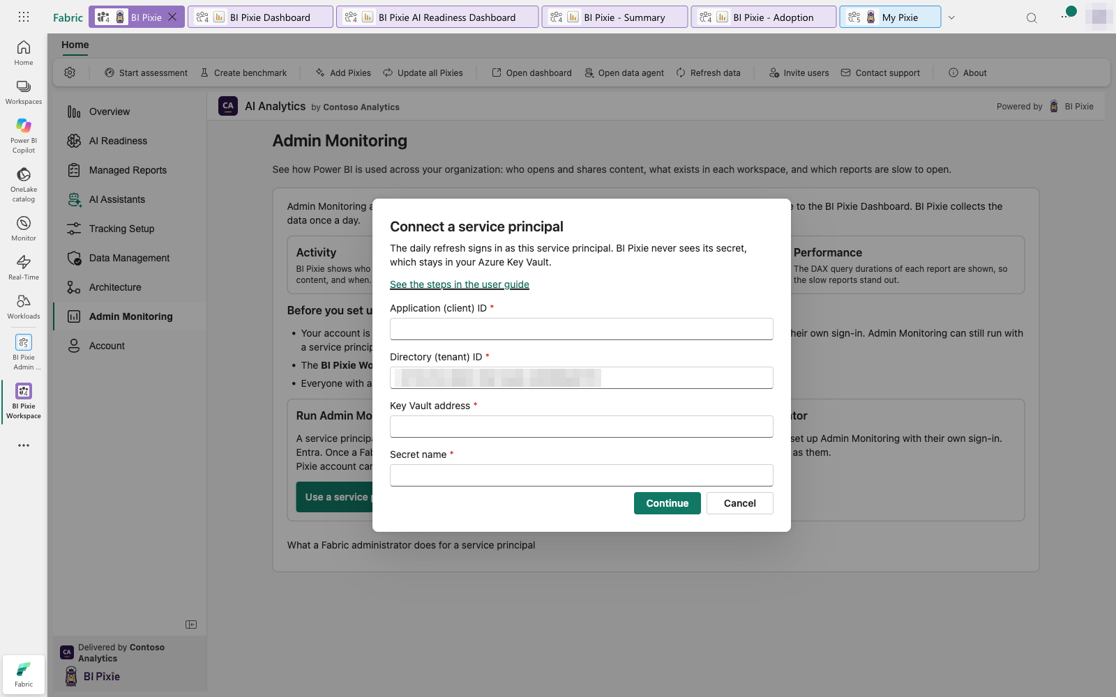Open Managed Reports in the sidebar
Image resolution: width=1116 pixels, height=697 pixels.
click(130, 170)
